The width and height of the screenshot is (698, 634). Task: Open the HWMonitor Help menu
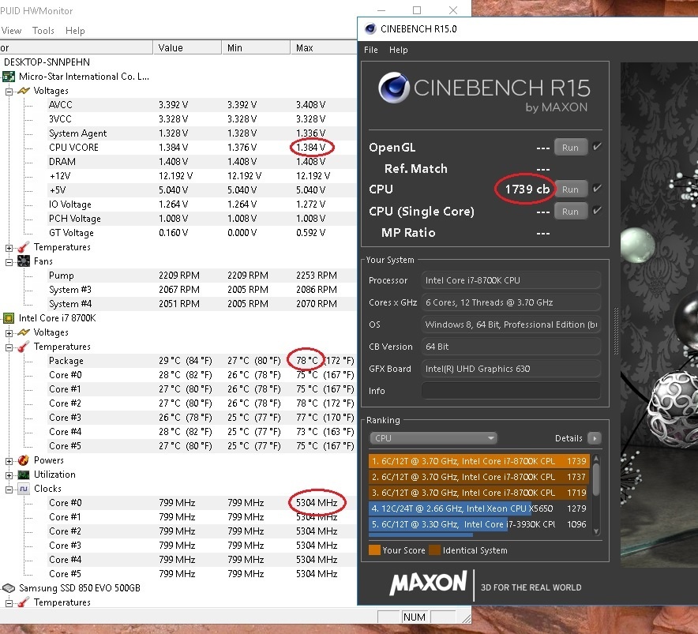(75, 31)
